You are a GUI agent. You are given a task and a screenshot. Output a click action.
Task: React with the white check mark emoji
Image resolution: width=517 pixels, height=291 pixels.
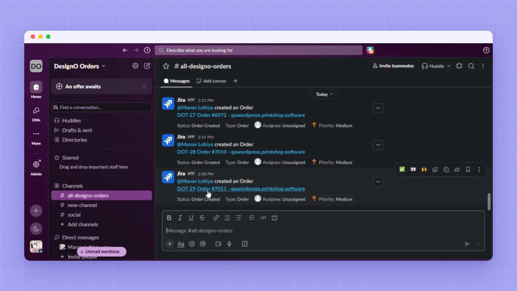(402, 169)
